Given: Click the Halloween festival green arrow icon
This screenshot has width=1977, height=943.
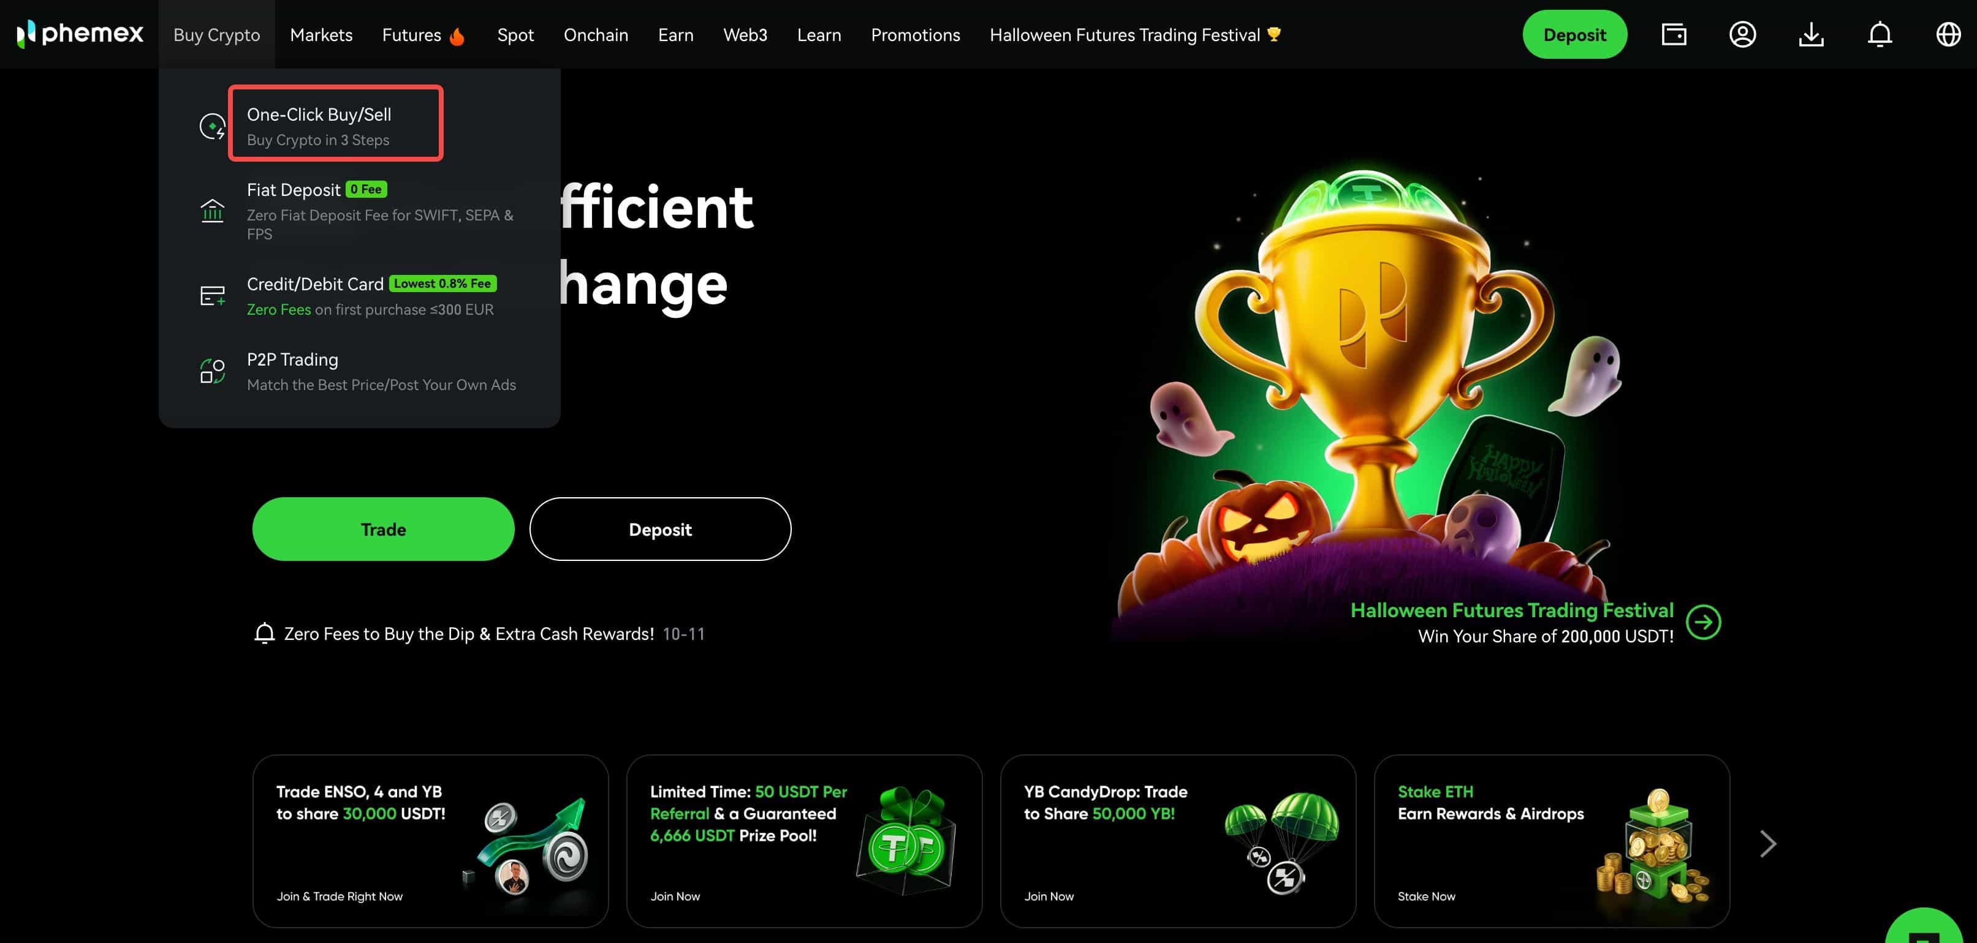Looking at the screenshot, I should pos(1703,622).
